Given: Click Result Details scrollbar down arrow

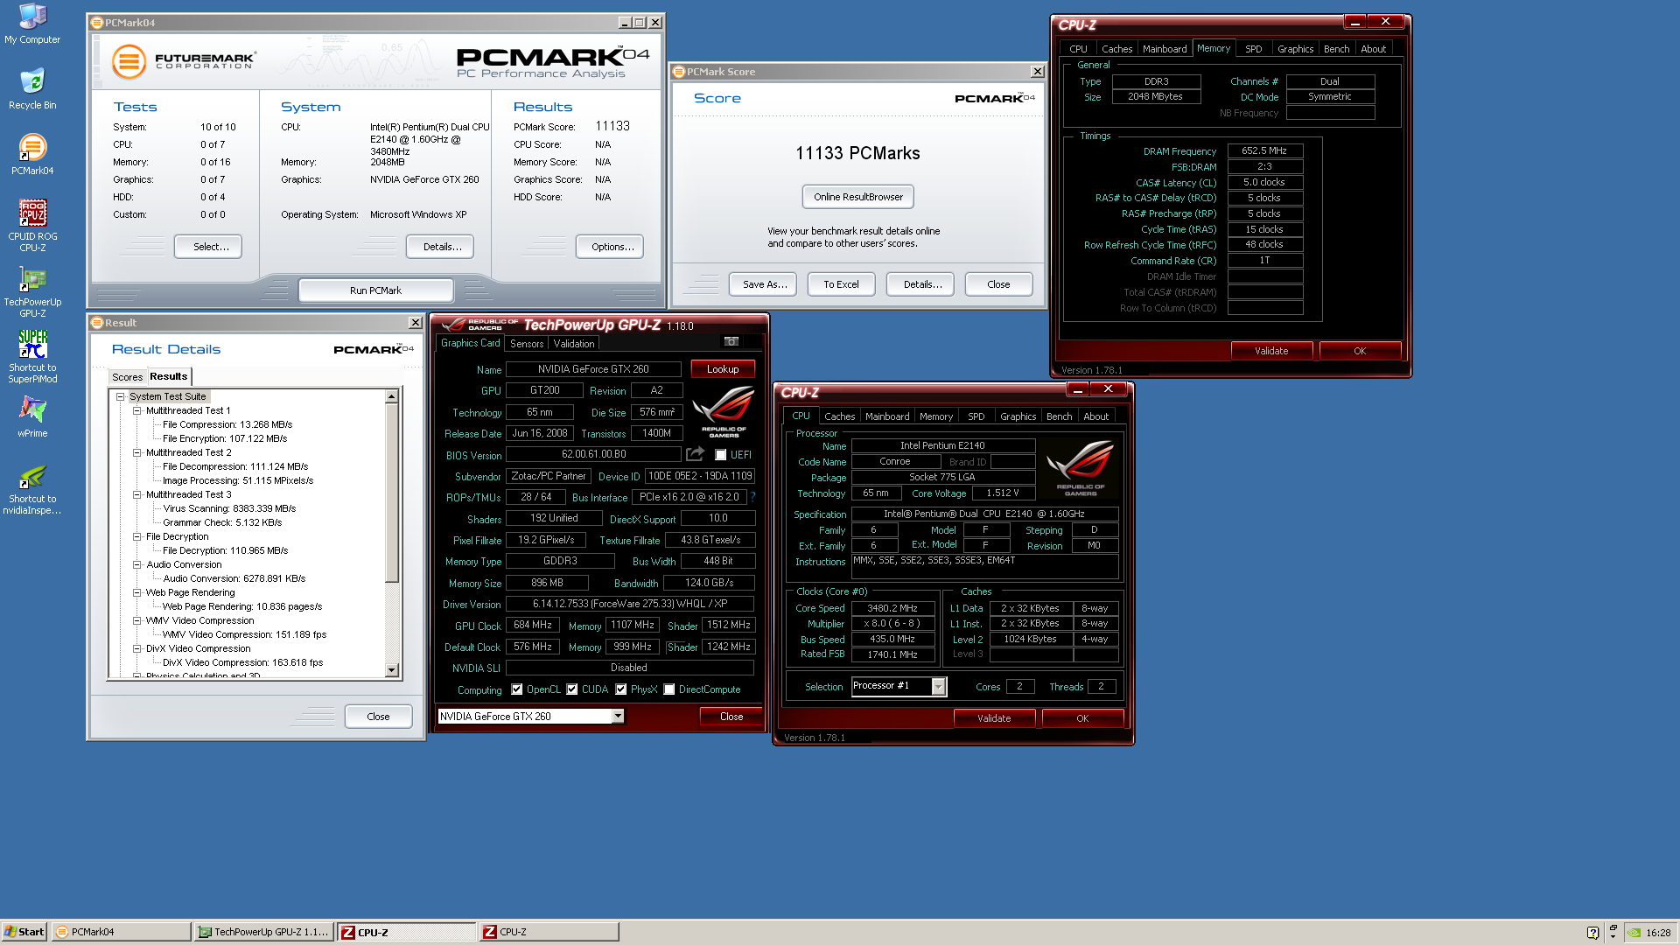Looking at the screenshot, I should (392, 670).
